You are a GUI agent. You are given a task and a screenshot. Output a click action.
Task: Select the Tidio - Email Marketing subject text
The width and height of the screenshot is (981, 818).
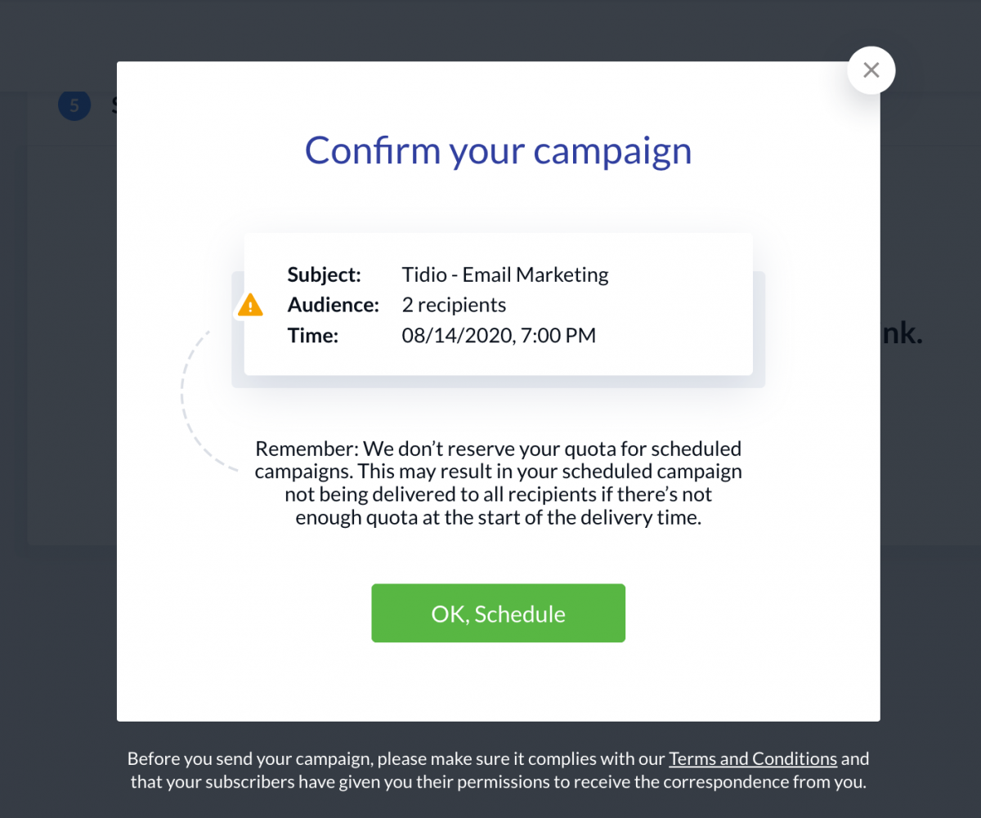point(505,275)
